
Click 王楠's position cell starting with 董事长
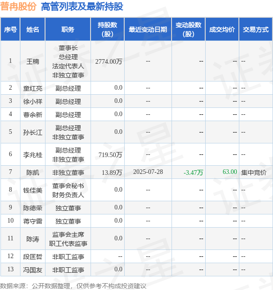(68, 61)
